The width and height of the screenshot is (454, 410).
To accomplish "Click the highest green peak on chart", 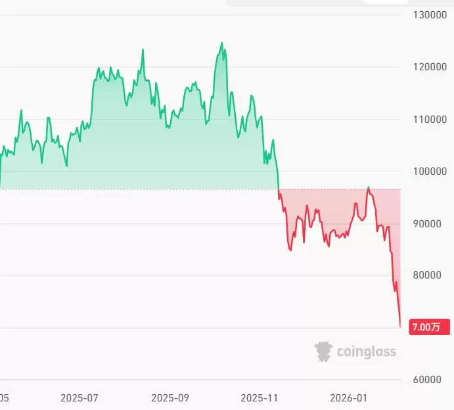I will (x=221, y=43).
